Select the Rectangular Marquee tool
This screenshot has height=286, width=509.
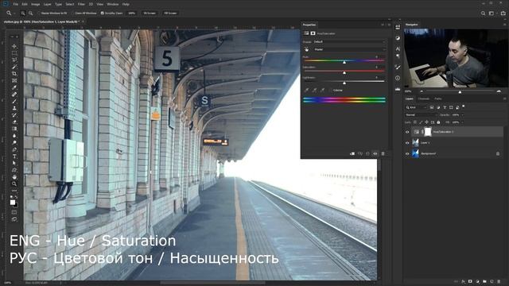(14, 53)
